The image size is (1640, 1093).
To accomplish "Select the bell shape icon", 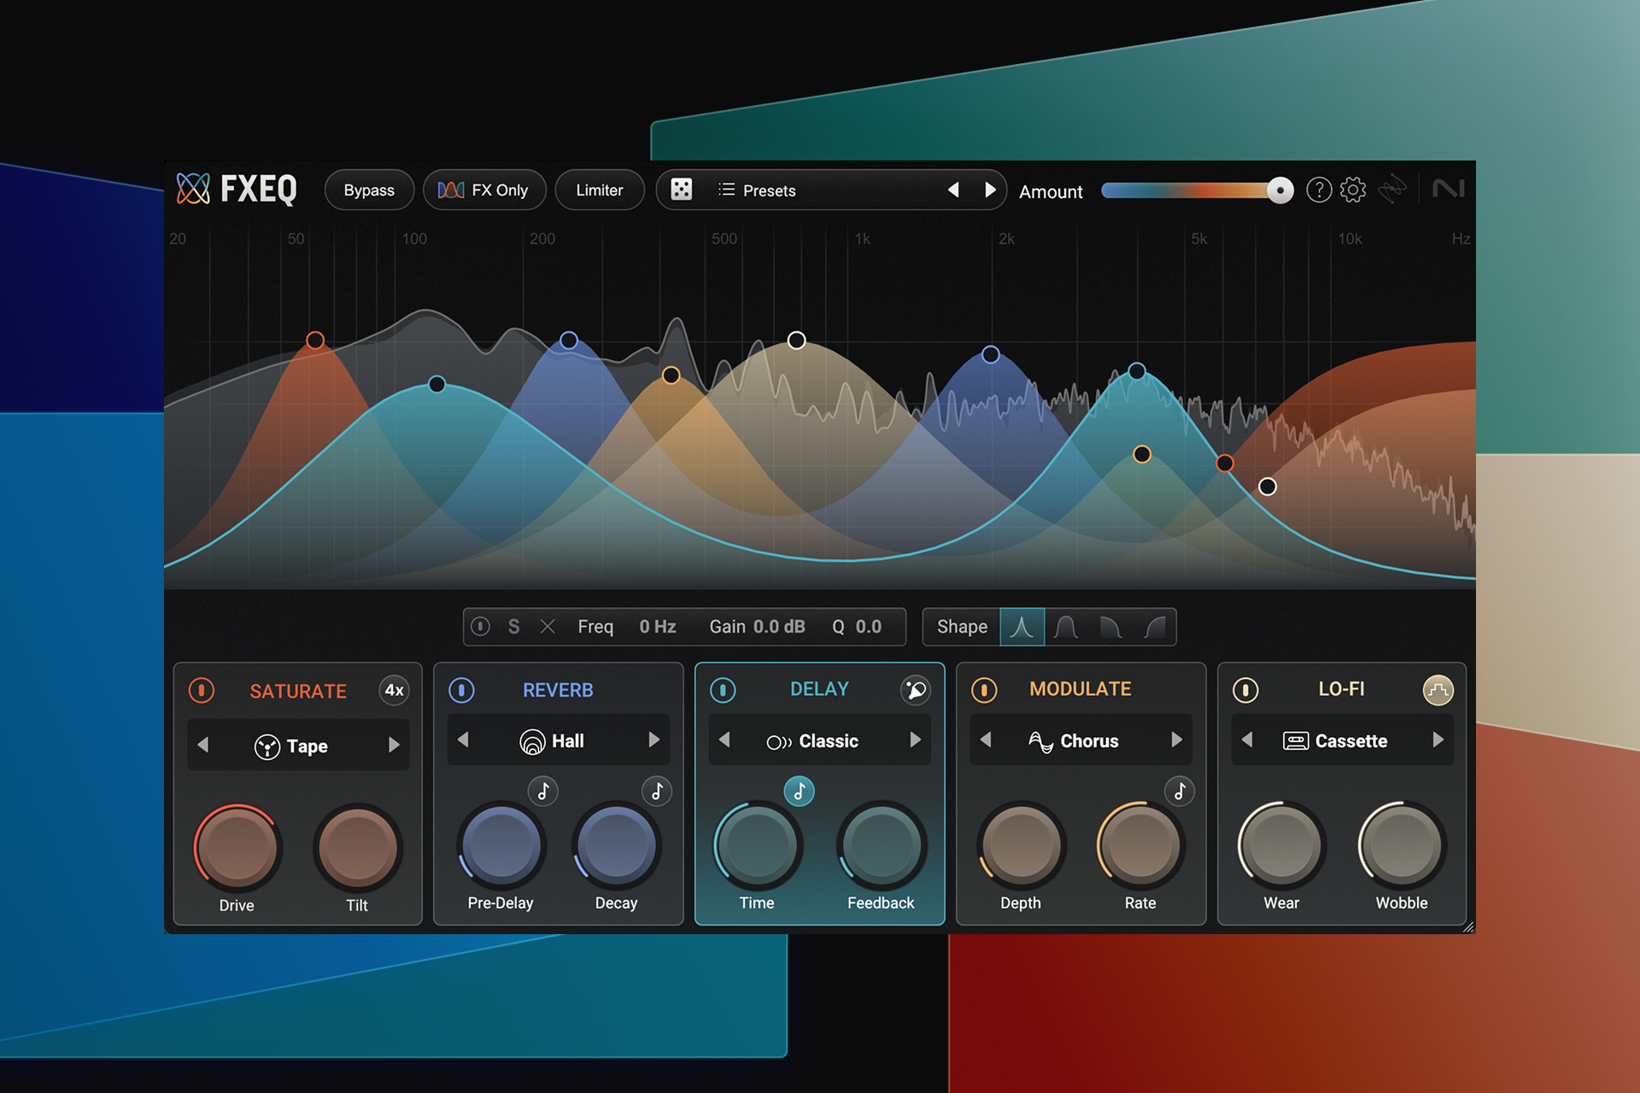I will point(1065,628).
